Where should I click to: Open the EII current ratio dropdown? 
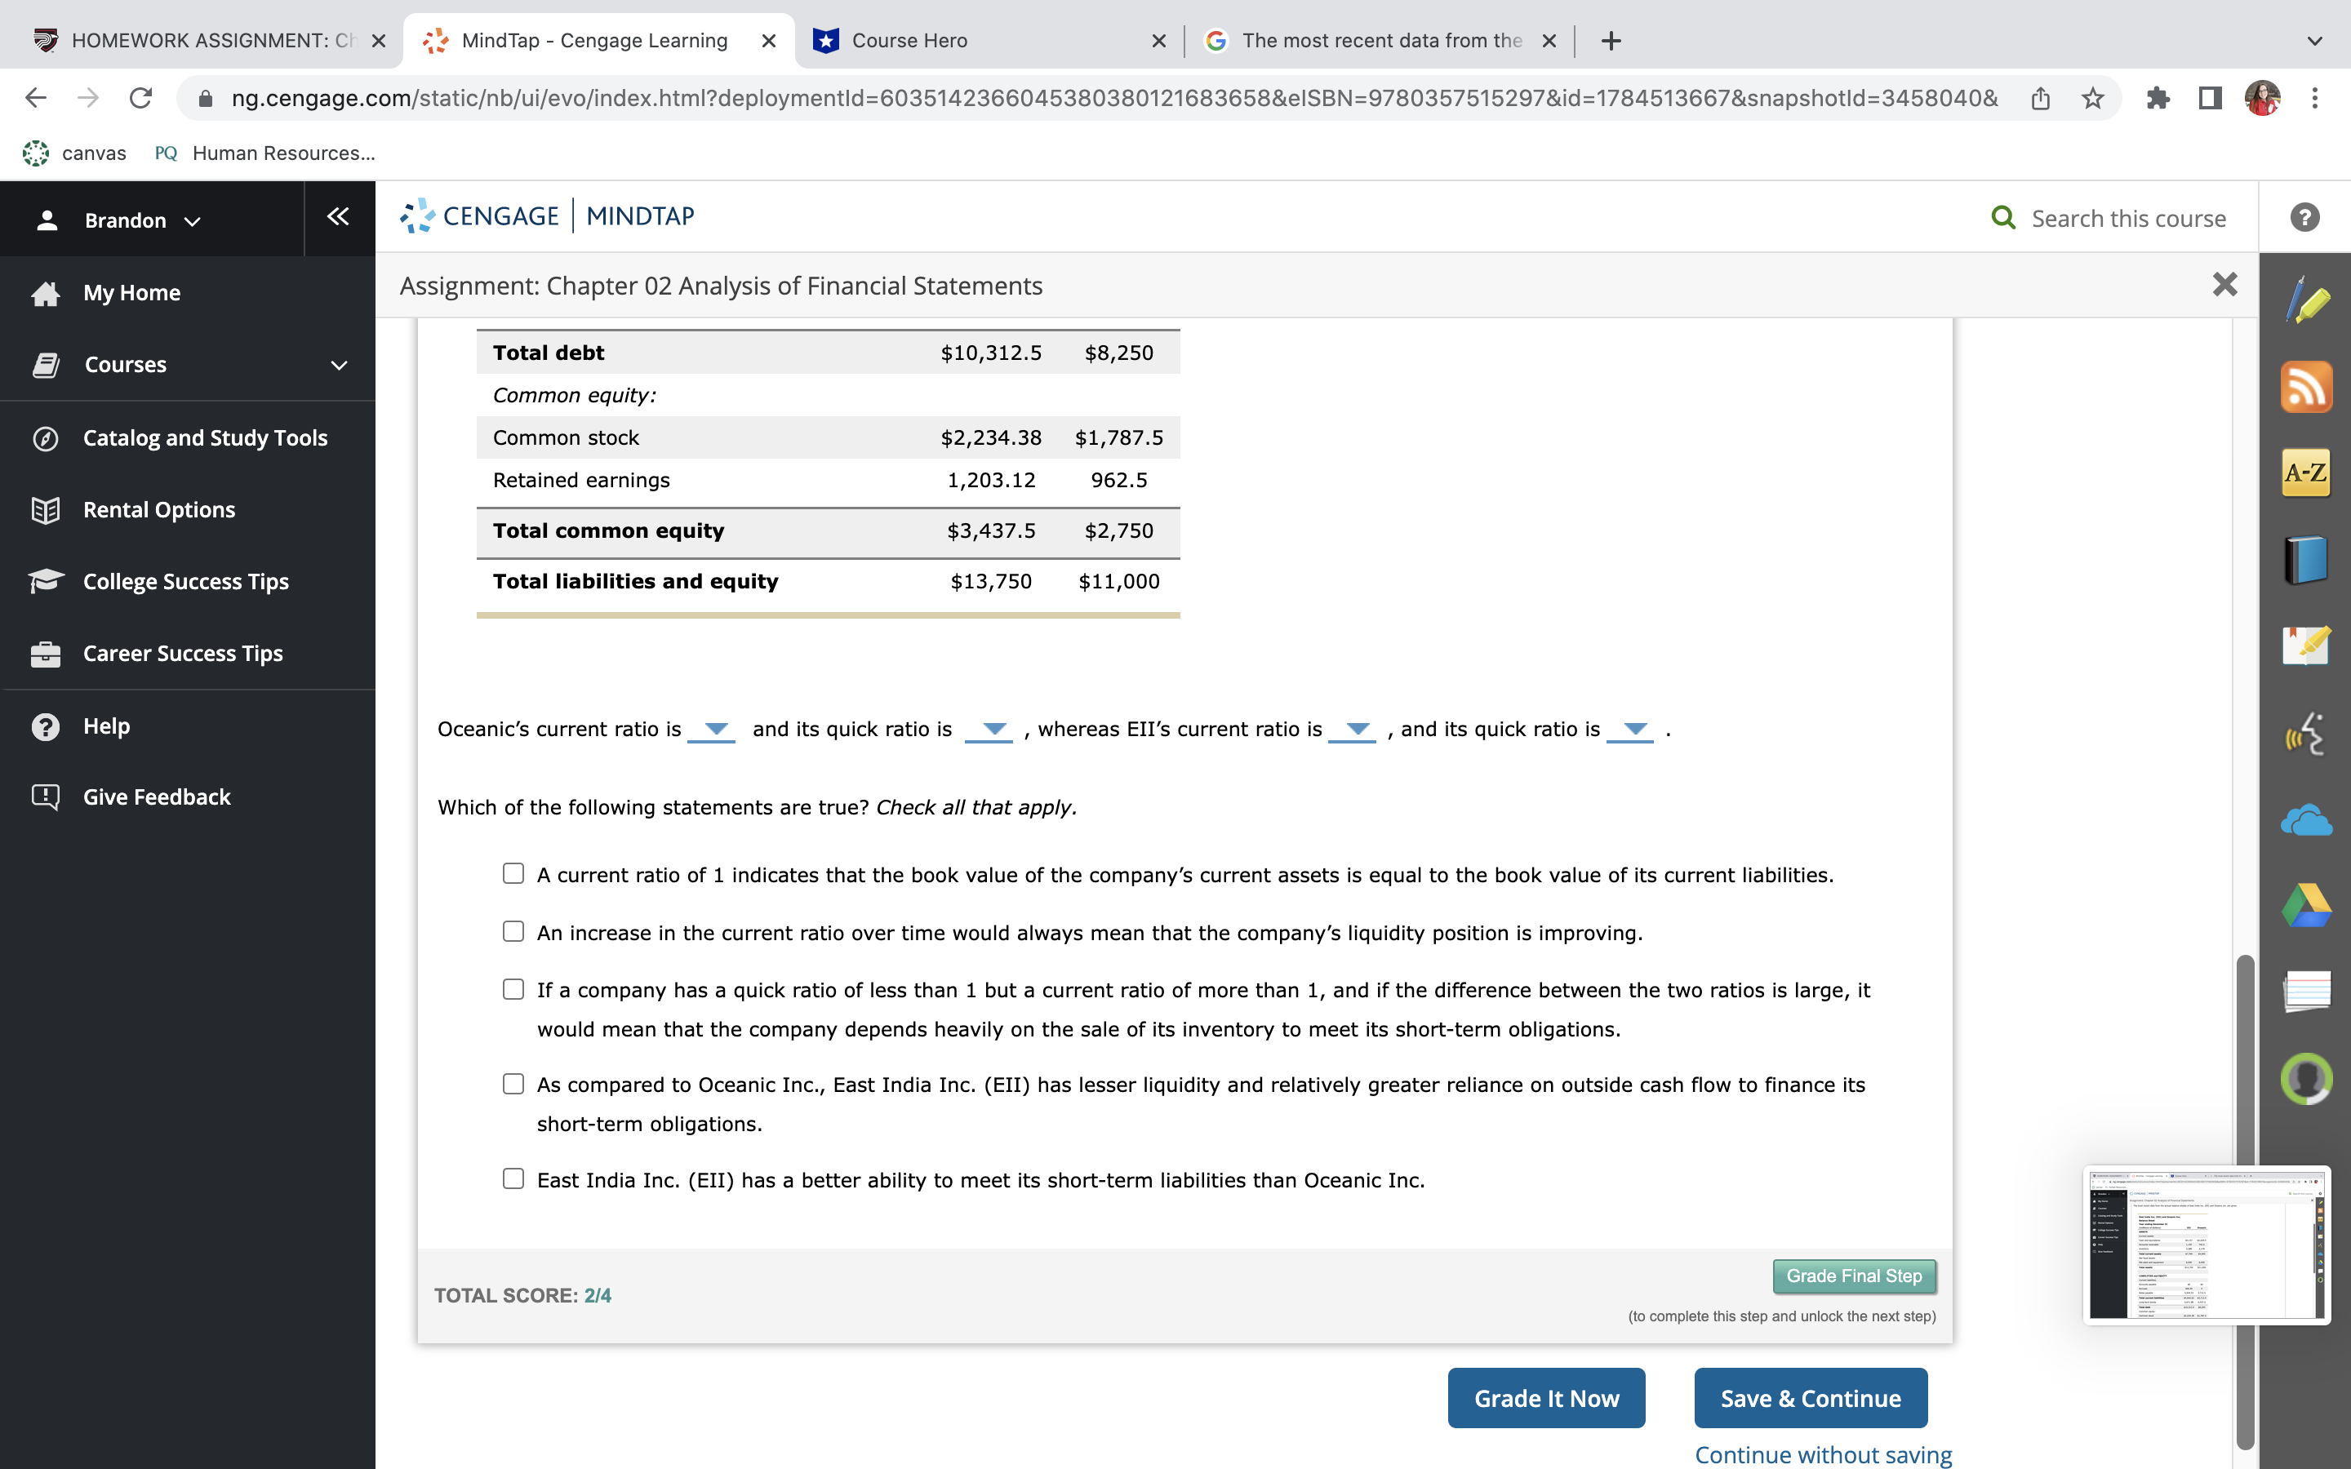point(1353,730)
